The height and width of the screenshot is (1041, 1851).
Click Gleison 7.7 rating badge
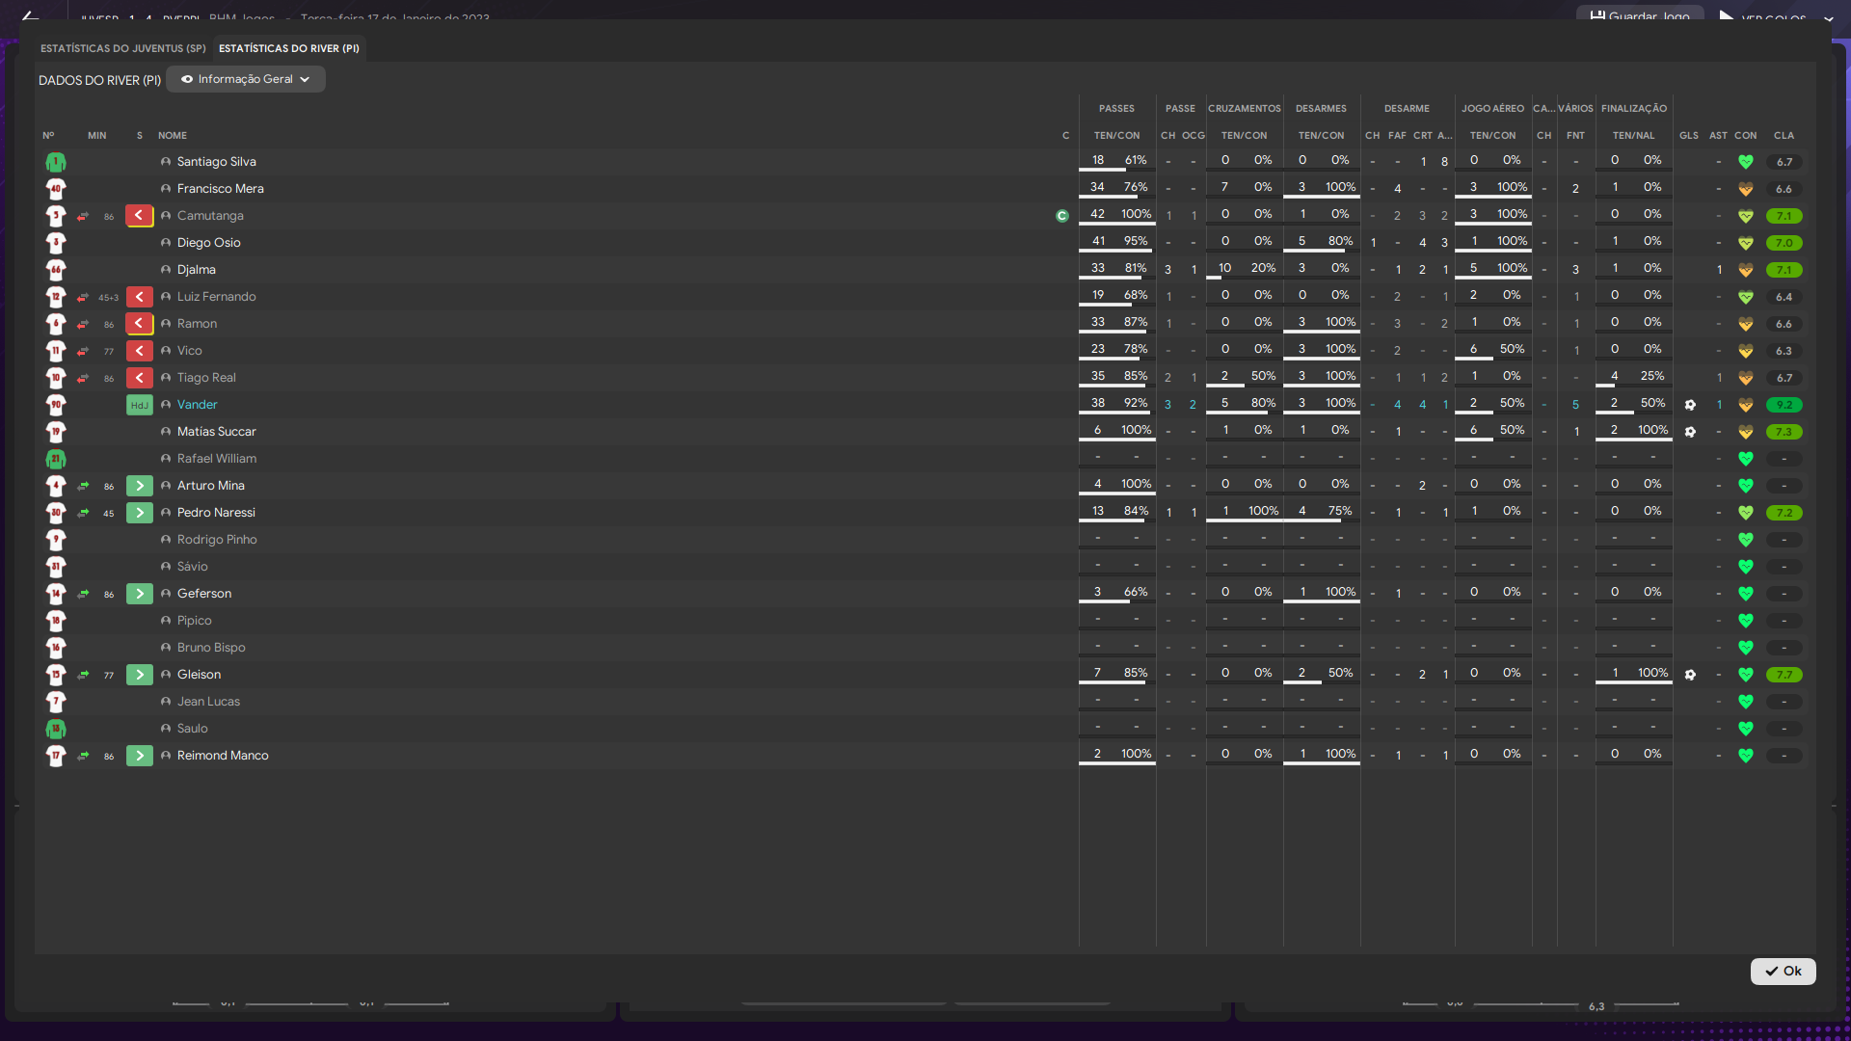(1784, 675)
